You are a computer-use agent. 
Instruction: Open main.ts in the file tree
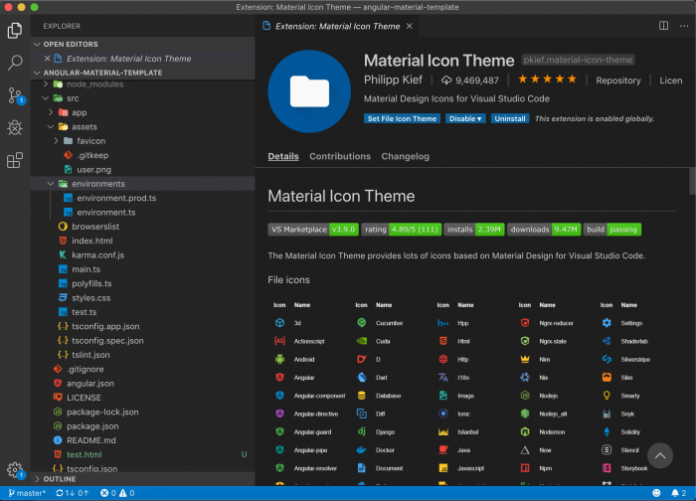coord(86,269)
